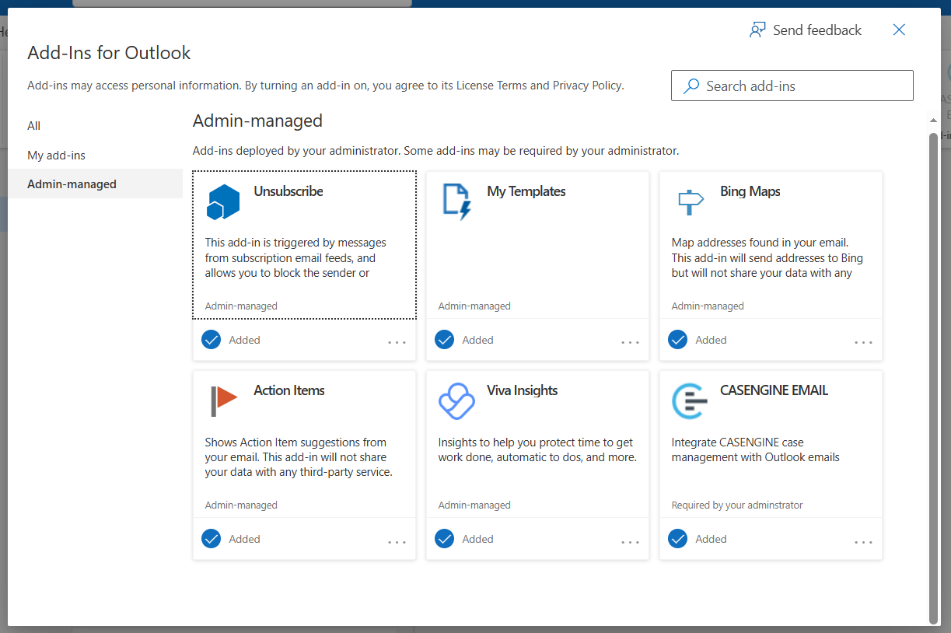Click 'Add-ins deployed by your administrator' text
This screenshot has width=951, height=633.
tap(435, 151)
